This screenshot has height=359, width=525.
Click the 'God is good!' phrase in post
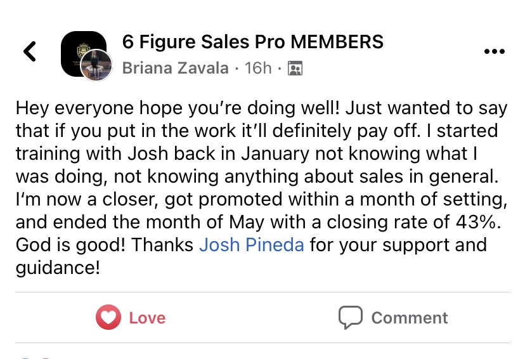(x=70, y=245)
